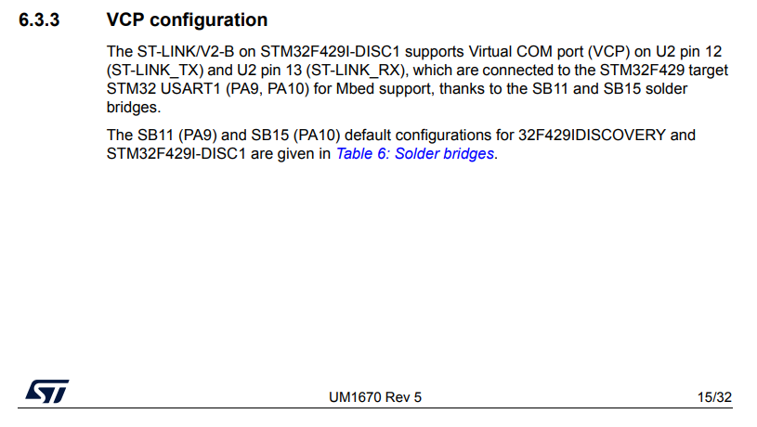757x427 pixels.
Task: Click STM32F429I-DISC1 just before the Table 6 link
Action: [x=170, y=154]
